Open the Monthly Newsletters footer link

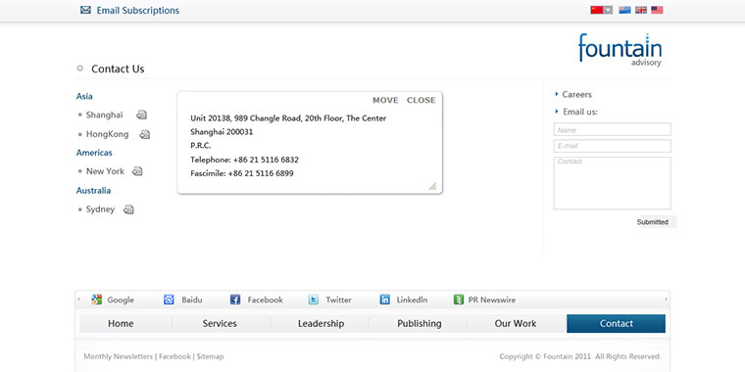[x=119, y=356]
